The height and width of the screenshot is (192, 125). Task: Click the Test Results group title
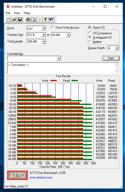pyautogui.click(x=63, y=76)
